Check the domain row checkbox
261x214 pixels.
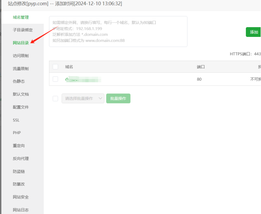point(55,79)
